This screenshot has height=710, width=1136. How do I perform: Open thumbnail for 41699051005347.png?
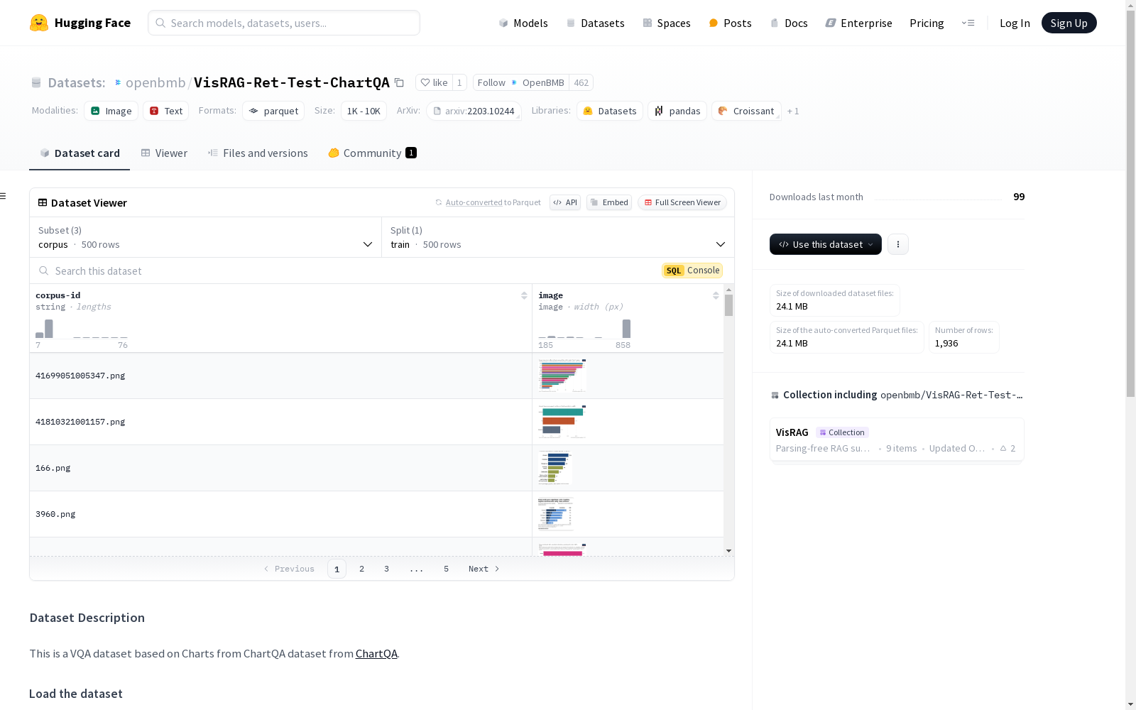[562, 376]
